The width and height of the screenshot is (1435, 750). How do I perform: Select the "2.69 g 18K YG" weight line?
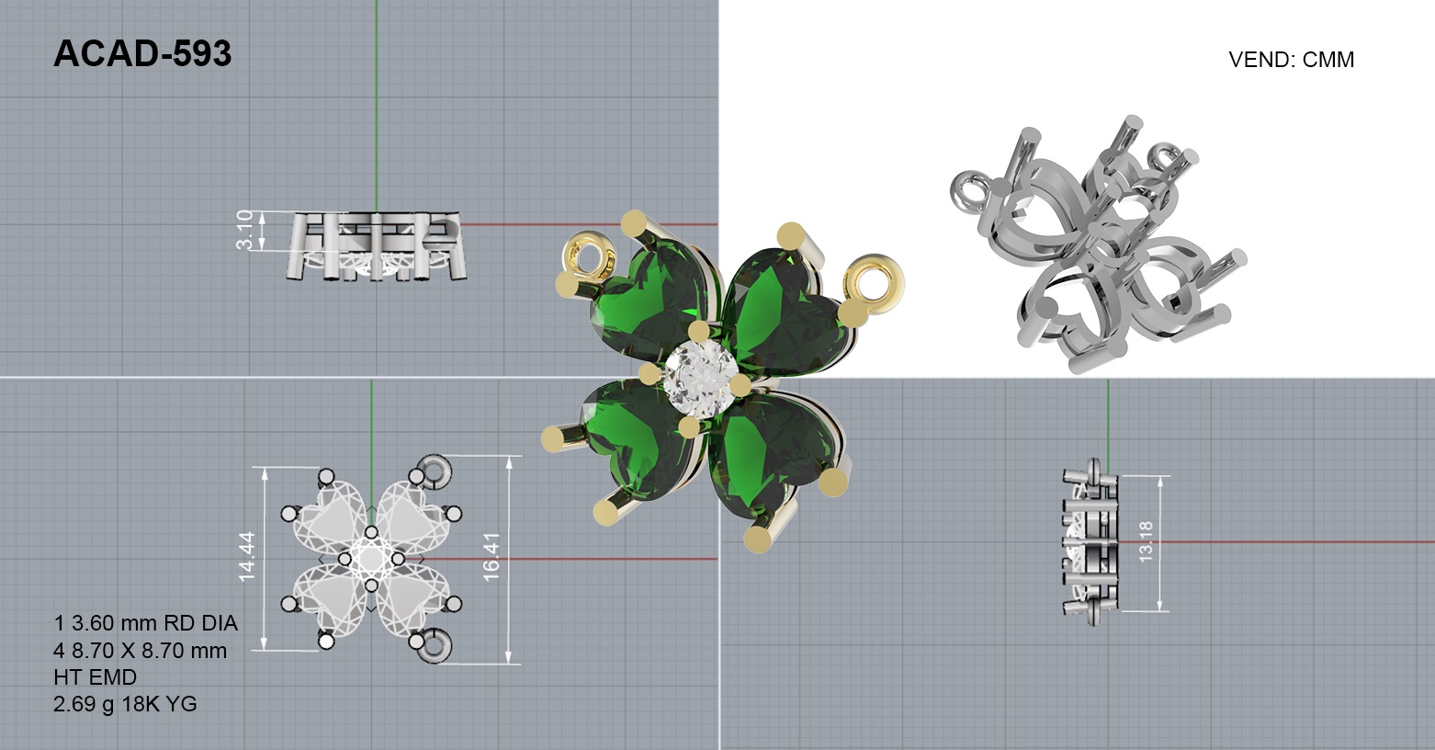tap(126, 704)
